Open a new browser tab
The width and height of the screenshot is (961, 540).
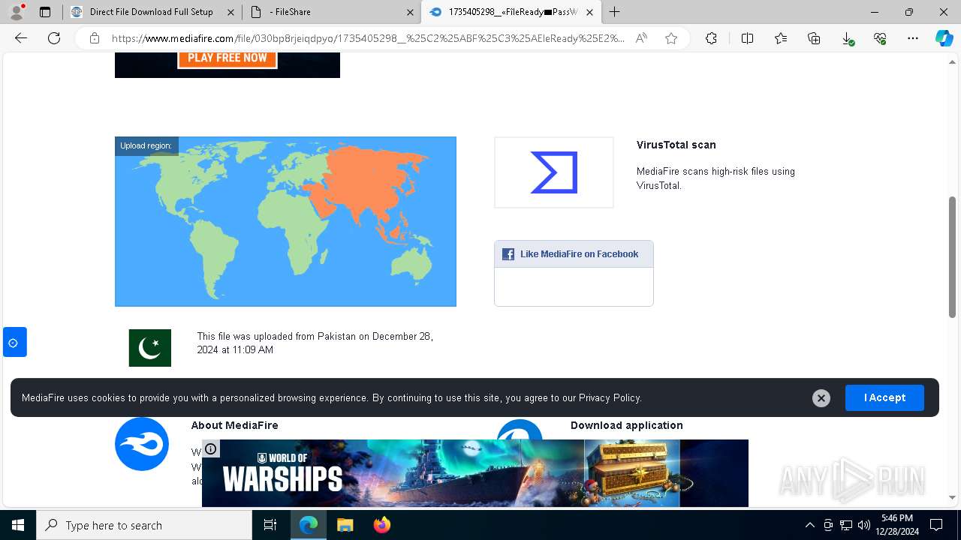[615, 12]
